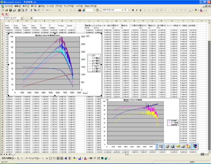Click the Print icon in the toolbar
211x164 pixels.
(19, 10)
